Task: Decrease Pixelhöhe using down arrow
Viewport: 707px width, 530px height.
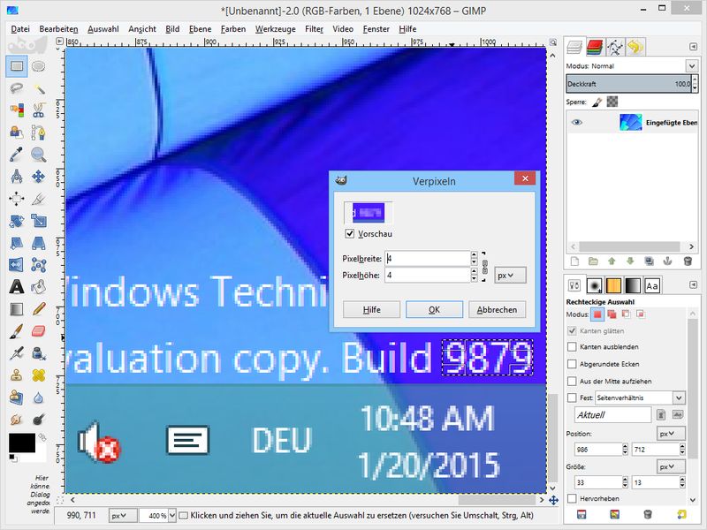Action: click(x=474, y=278)
